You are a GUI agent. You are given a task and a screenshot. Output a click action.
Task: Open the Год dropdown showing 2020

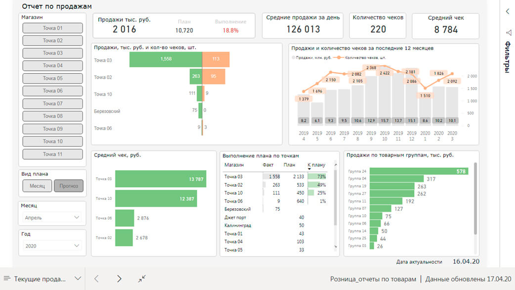click(x=52, y=245)
